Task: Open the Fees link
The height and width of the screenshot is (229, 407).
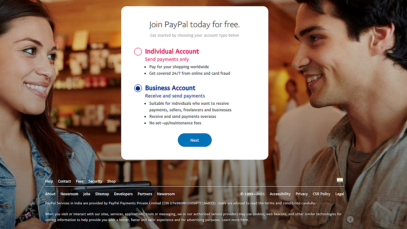Action: tap(80, 181)
